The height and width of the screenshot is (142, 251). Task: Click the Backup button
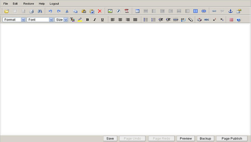tap(205, 139)
